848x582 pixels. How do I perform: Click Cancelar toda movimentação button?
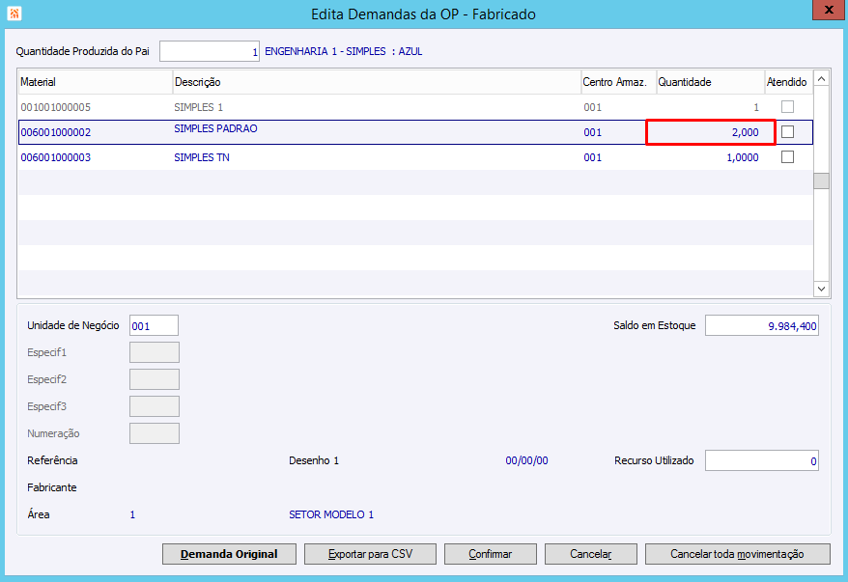click(x=738, y=554)
